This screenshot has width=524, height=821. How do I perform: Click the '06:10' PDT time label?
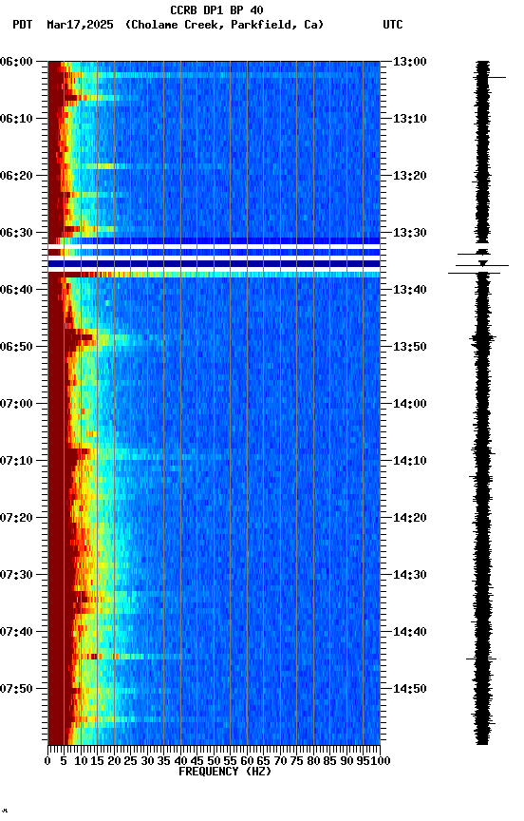pyautogui.click(x=16, y=119)
